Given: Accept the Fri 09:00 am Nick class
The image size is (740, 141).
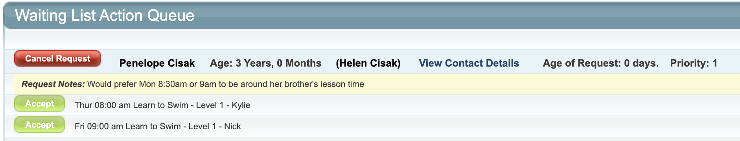Looking at the screenshot, I should 39,125.
